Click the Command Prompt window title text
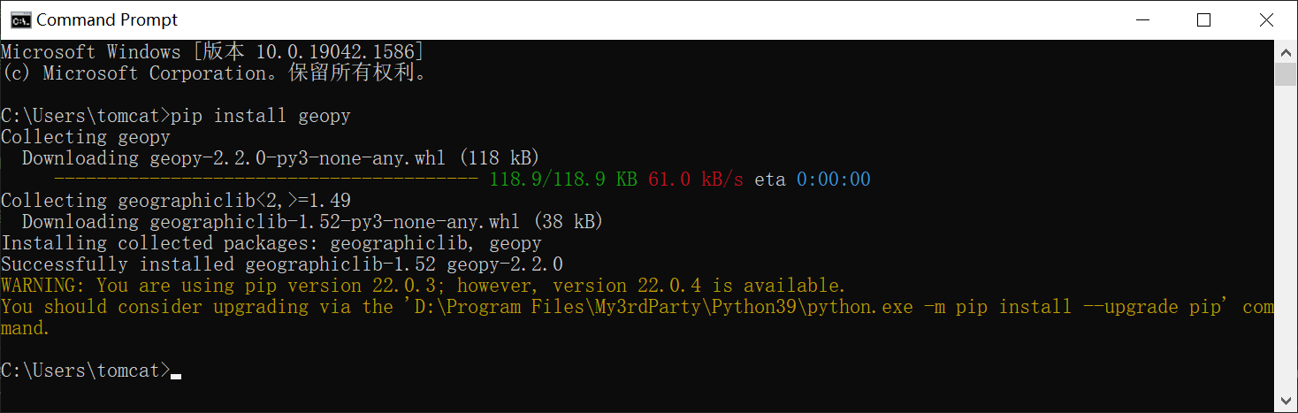The height and width of the screenshot is (413, 1298). (x=107, y=19)
